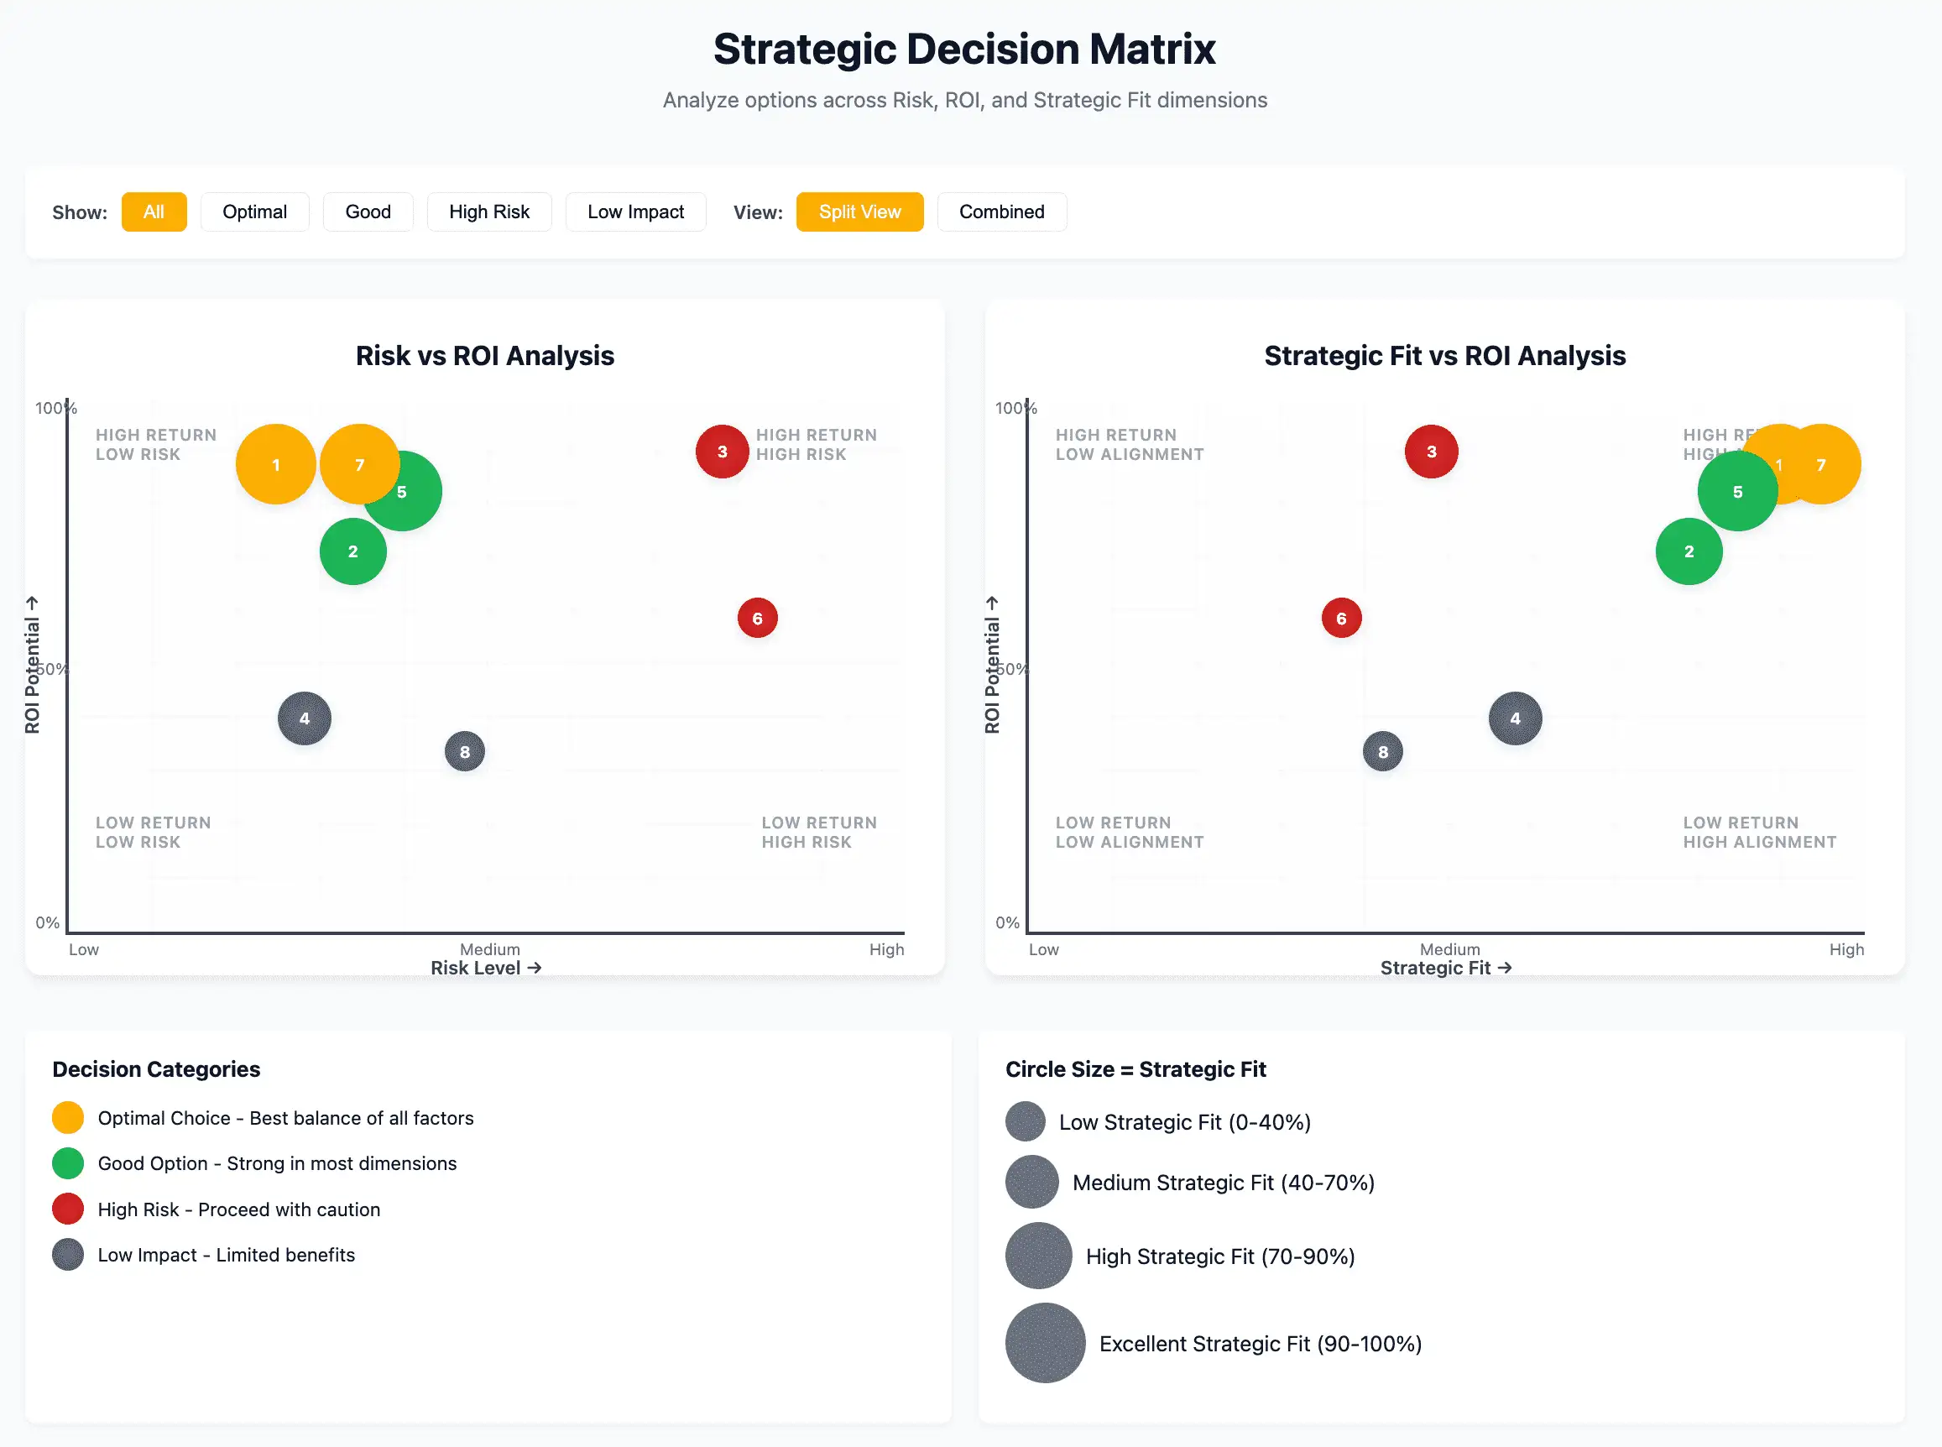This screenshot has height=1447, width=1942.
Task: Click bubble 1 in Risk vs ROI chart
Action: (x=275, y=464)
